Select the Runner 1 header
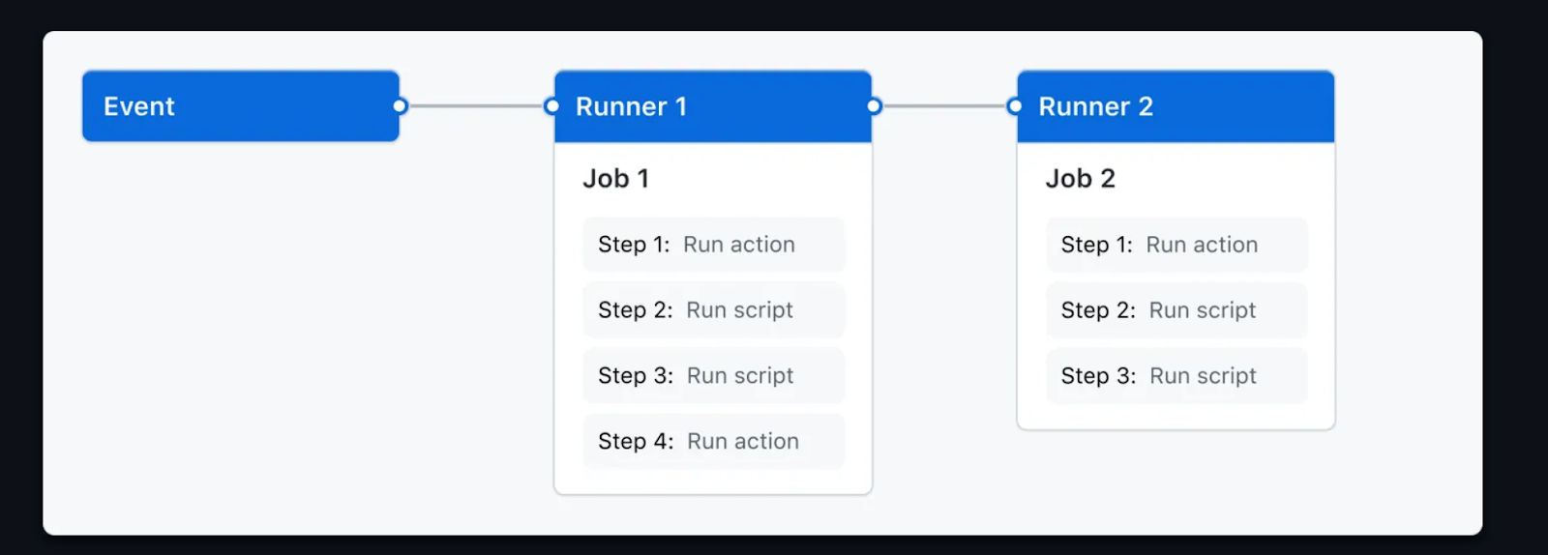This screenshot has width=1548, height=555. [713, 106]
